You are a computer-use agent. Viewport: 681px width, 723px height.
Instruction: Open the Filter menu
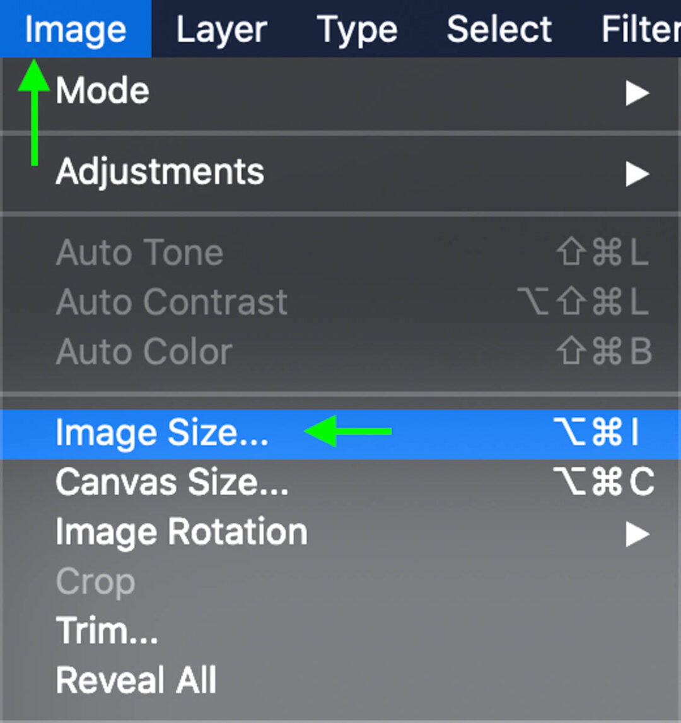point(642,28)
